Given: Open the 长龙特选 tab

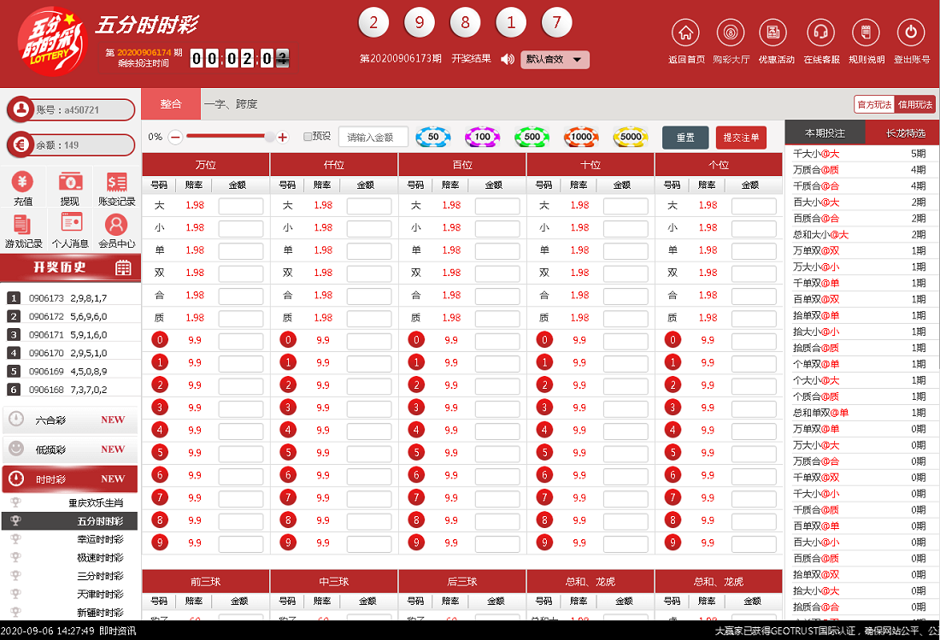Looking at the screenshot, I should 905,133.
